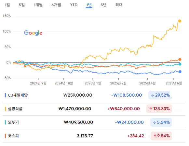The image size is (189, 146).
Task: Click the blue CJ제일제당 legend color bar
Action: tap(5, 95)
